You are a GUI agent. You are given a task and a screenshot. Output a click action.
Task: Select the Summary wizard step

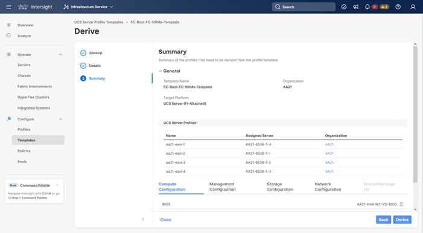tap(92, 78)
